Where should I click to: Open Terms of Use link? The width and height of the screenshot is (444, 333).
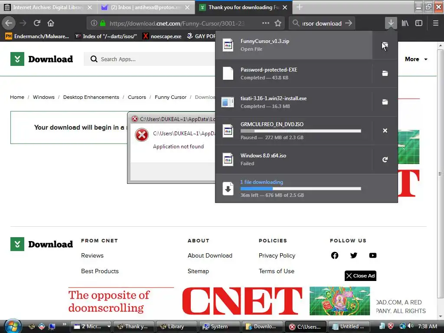pos(276,271)
